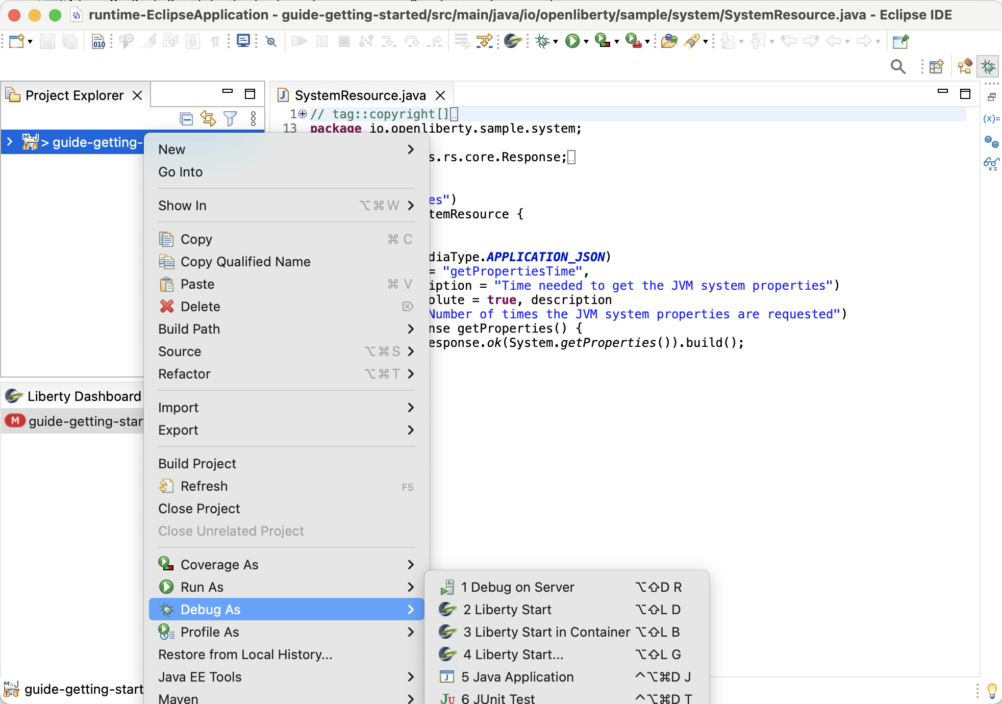Image resolution: width=1002 pixels, height=704 pixels.
Task: Choose Close Project menu entry
Action: click(287, 509)
